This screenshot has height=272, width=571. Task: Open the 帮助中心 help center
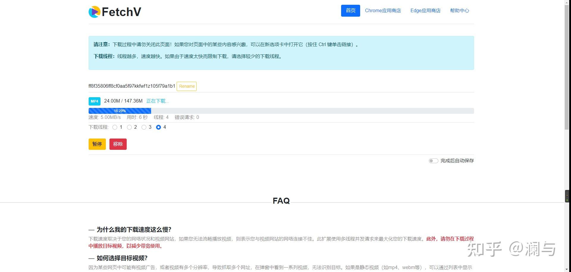(459, 11)
